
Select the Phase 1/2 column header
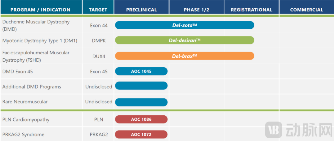[196, 10]
